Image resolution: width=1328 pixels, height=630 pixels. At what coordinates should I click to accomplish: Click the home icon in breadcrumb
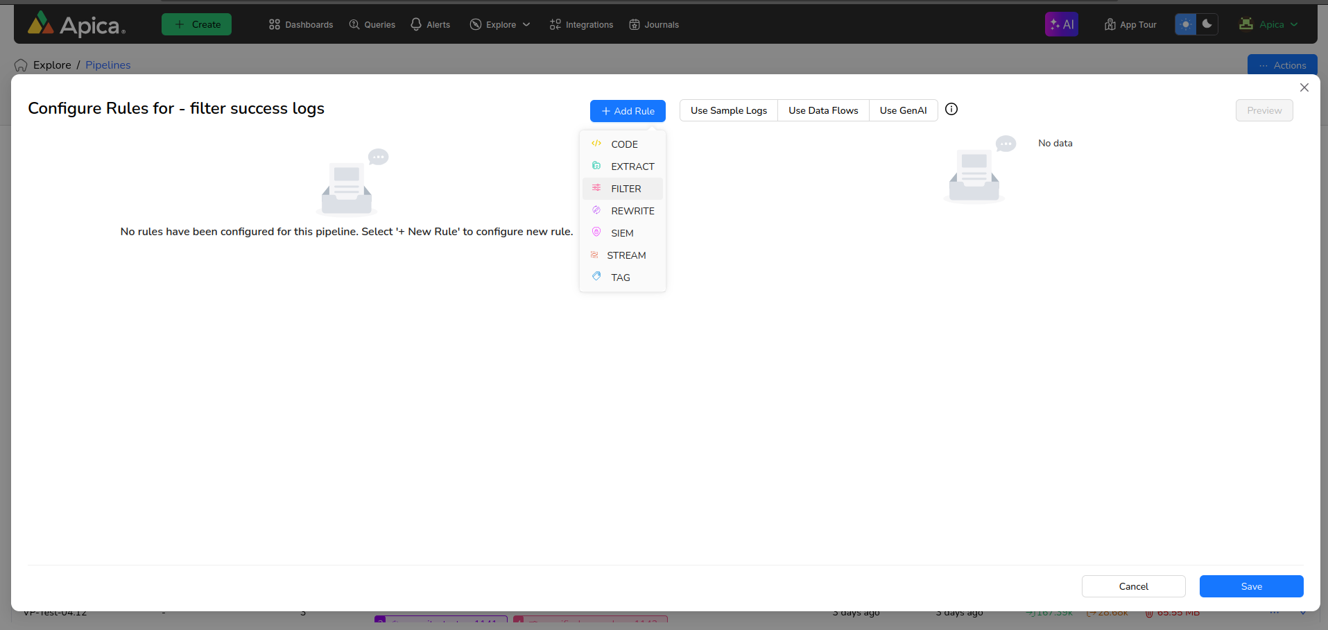[x=21, y=65]
